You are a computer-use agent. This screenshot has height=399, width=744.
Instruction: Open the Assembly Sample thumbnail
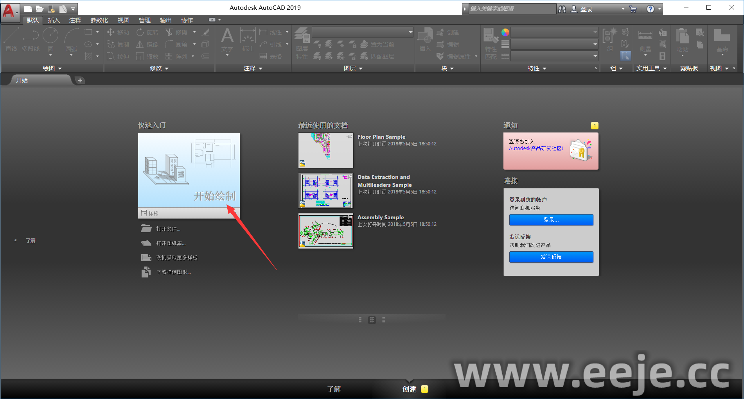pos(325,231)
